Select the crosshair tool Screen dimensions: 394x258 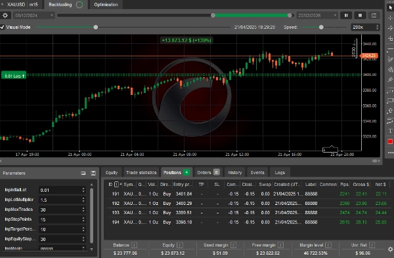point(390,18)
